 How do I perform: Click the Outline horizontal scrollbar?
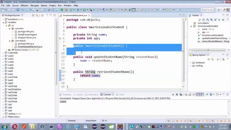pos(208,50)
